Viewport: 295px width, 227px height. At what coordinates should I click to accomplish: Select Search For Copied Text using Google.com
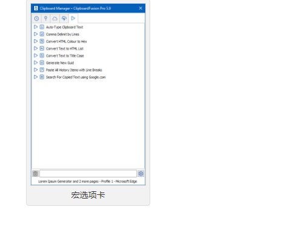click(76, 77)
